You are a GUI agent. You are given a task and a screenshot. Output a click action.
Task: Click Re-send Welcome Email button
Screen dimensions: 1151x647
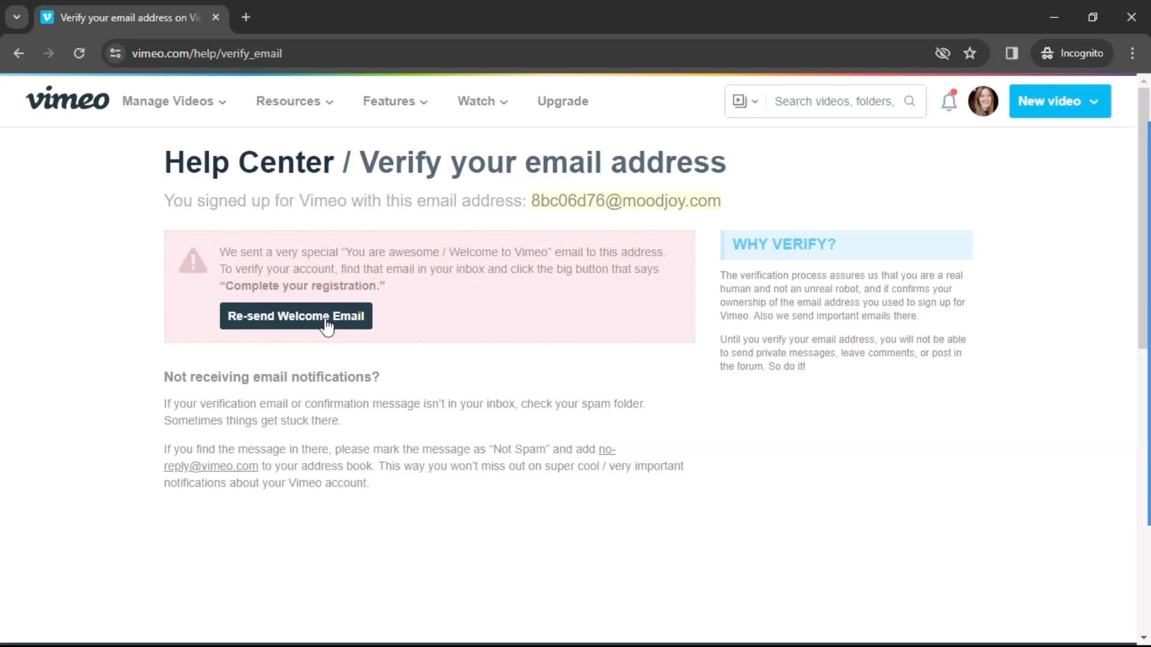point(296,316)
